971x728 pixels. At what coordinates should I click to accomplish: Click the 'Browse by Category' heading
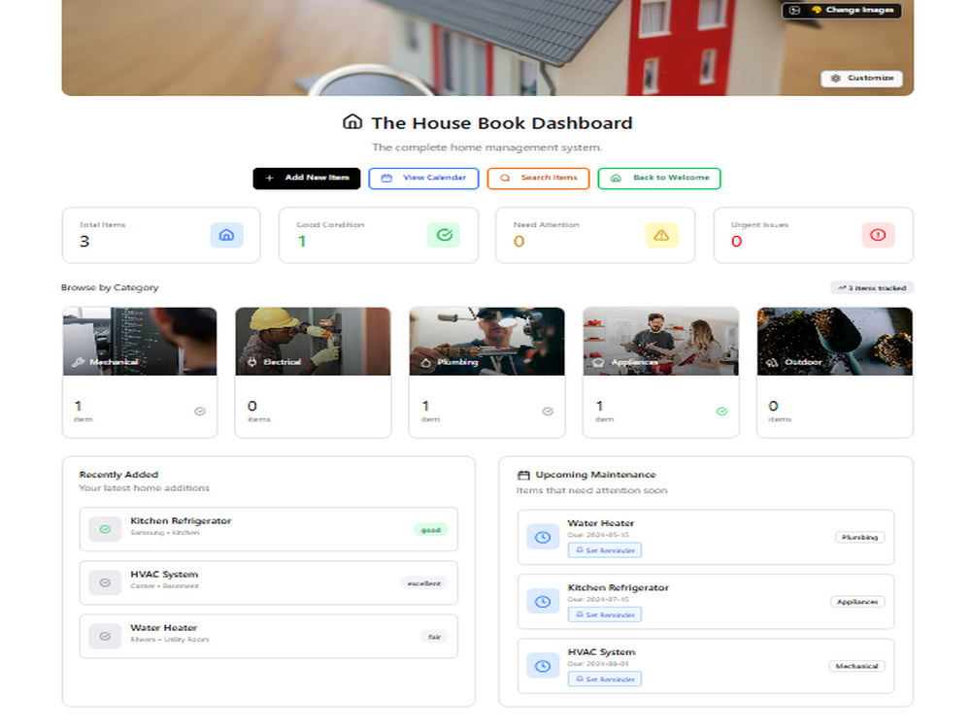110,288
